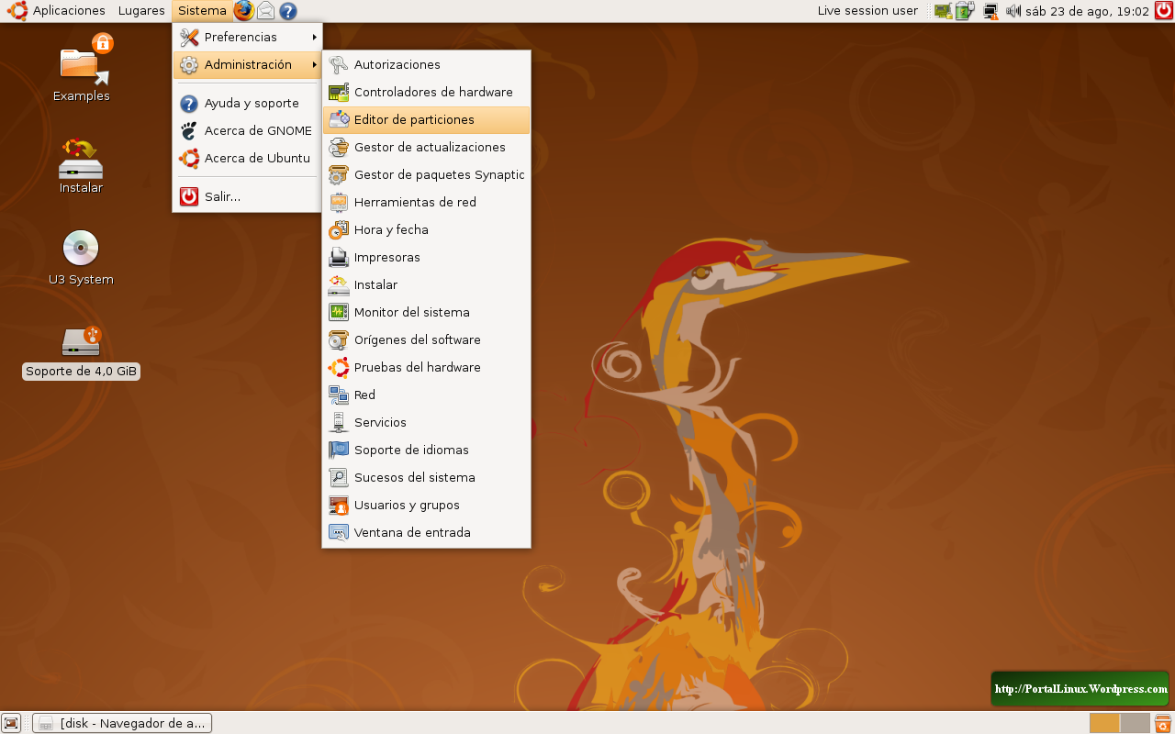This screenshot has height=734, width=1175.
Task: Select the U3 System disc icon
Action: [81, 257]
